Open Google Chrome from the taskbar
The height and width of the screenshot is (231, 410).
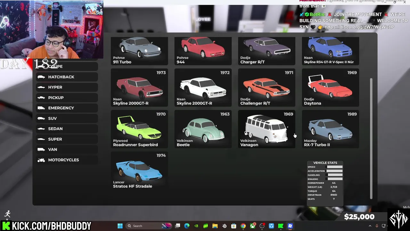tap(243, 226)
